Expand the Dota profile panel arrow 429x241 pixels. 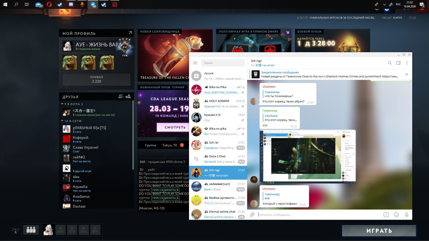[130, 33]
